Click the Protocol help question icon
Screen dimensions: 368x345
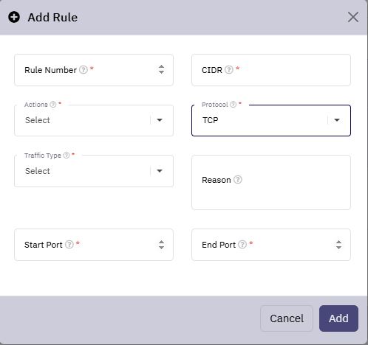(233, 105)
